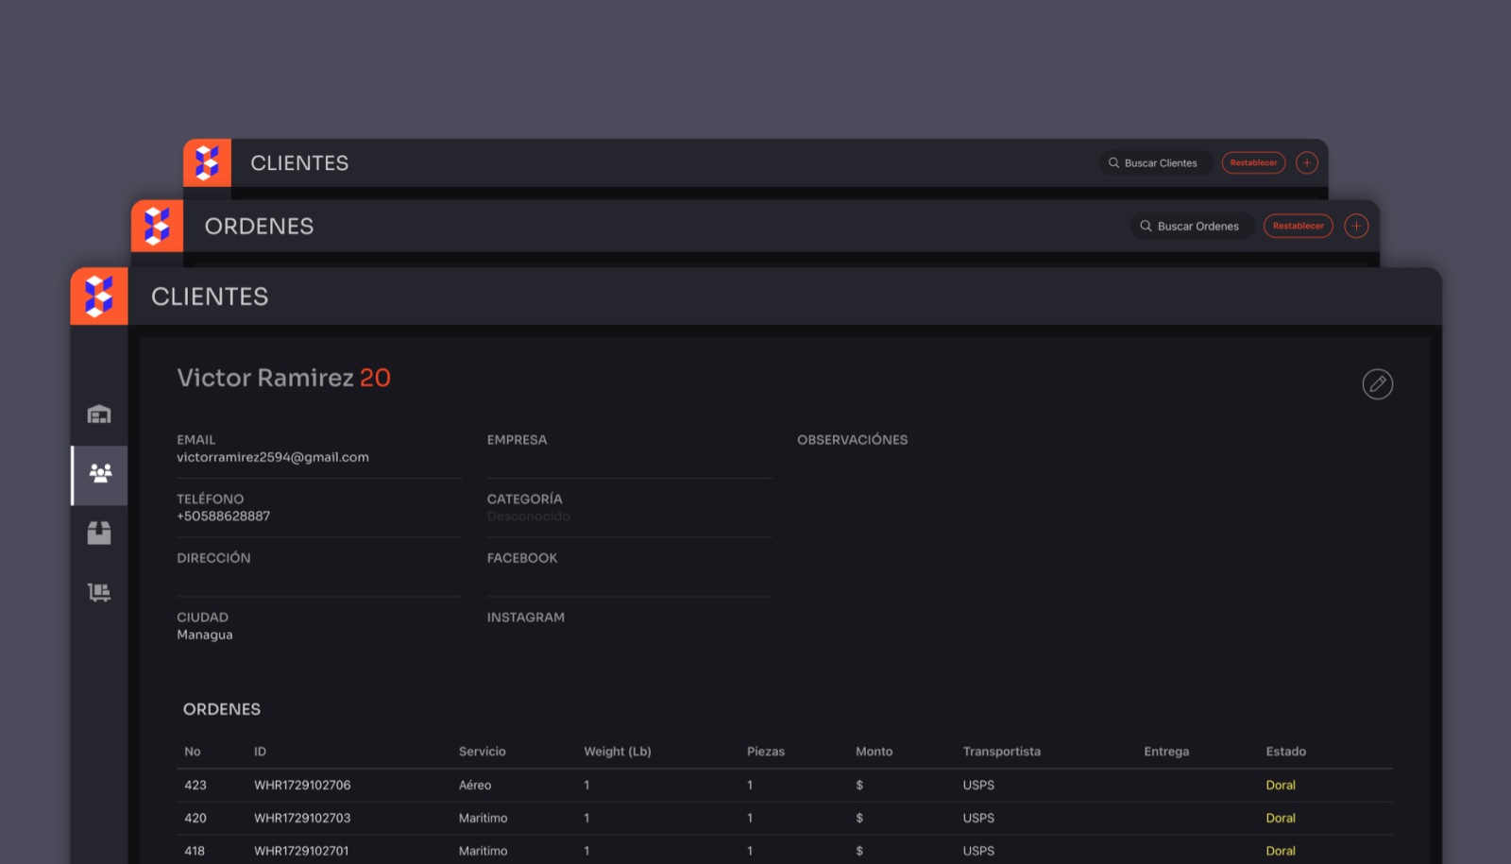The width and height of the screenshot is (1511, 864).
Task: Open the warehouse icon in the sidebar
Action: tap(99, 415)
